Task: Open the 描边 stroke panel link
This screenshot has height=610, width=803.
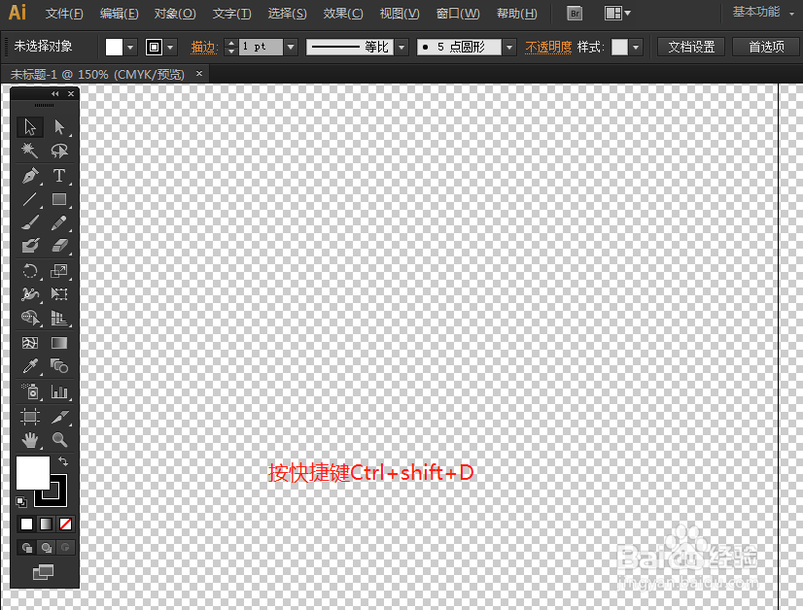Action: point(204,47)
